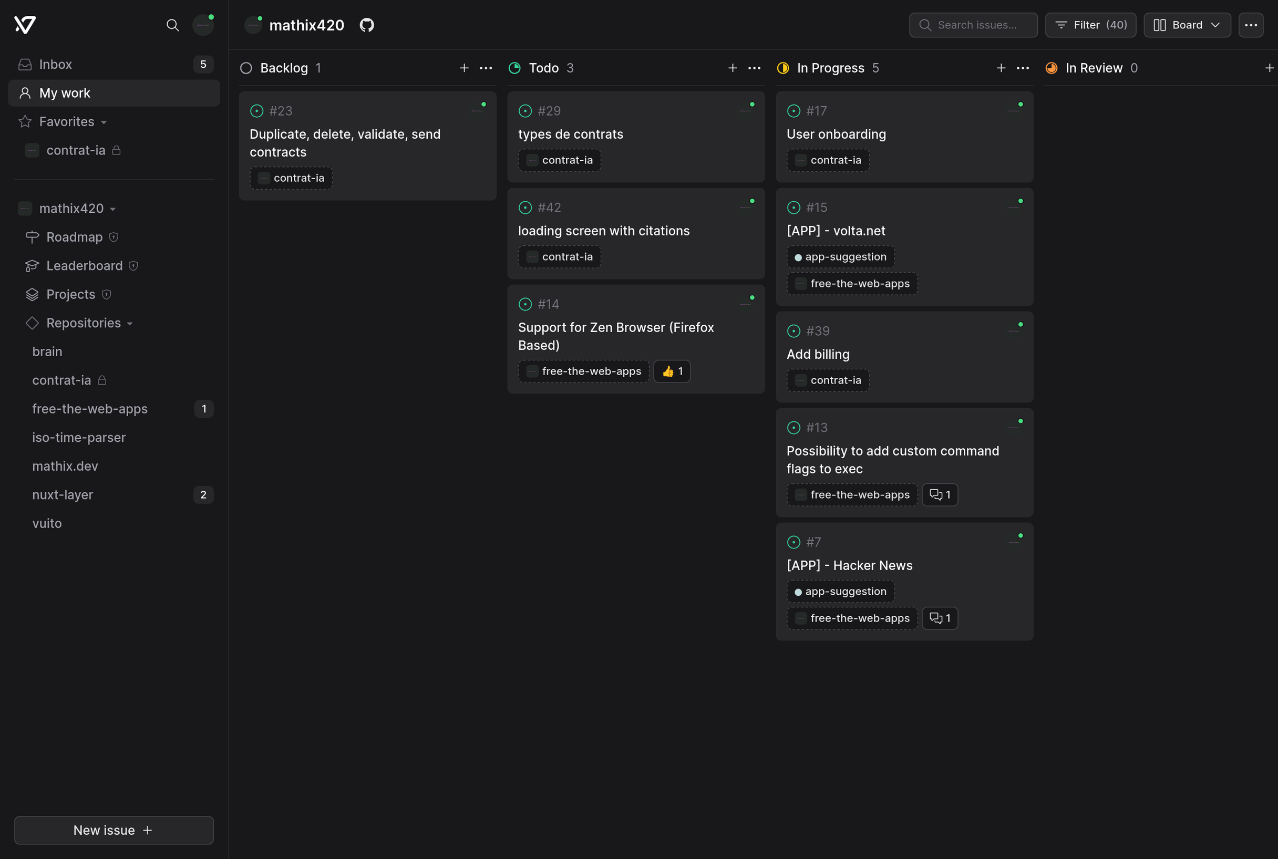
Task: Open the Filter options
Action: click(1090, 25)
